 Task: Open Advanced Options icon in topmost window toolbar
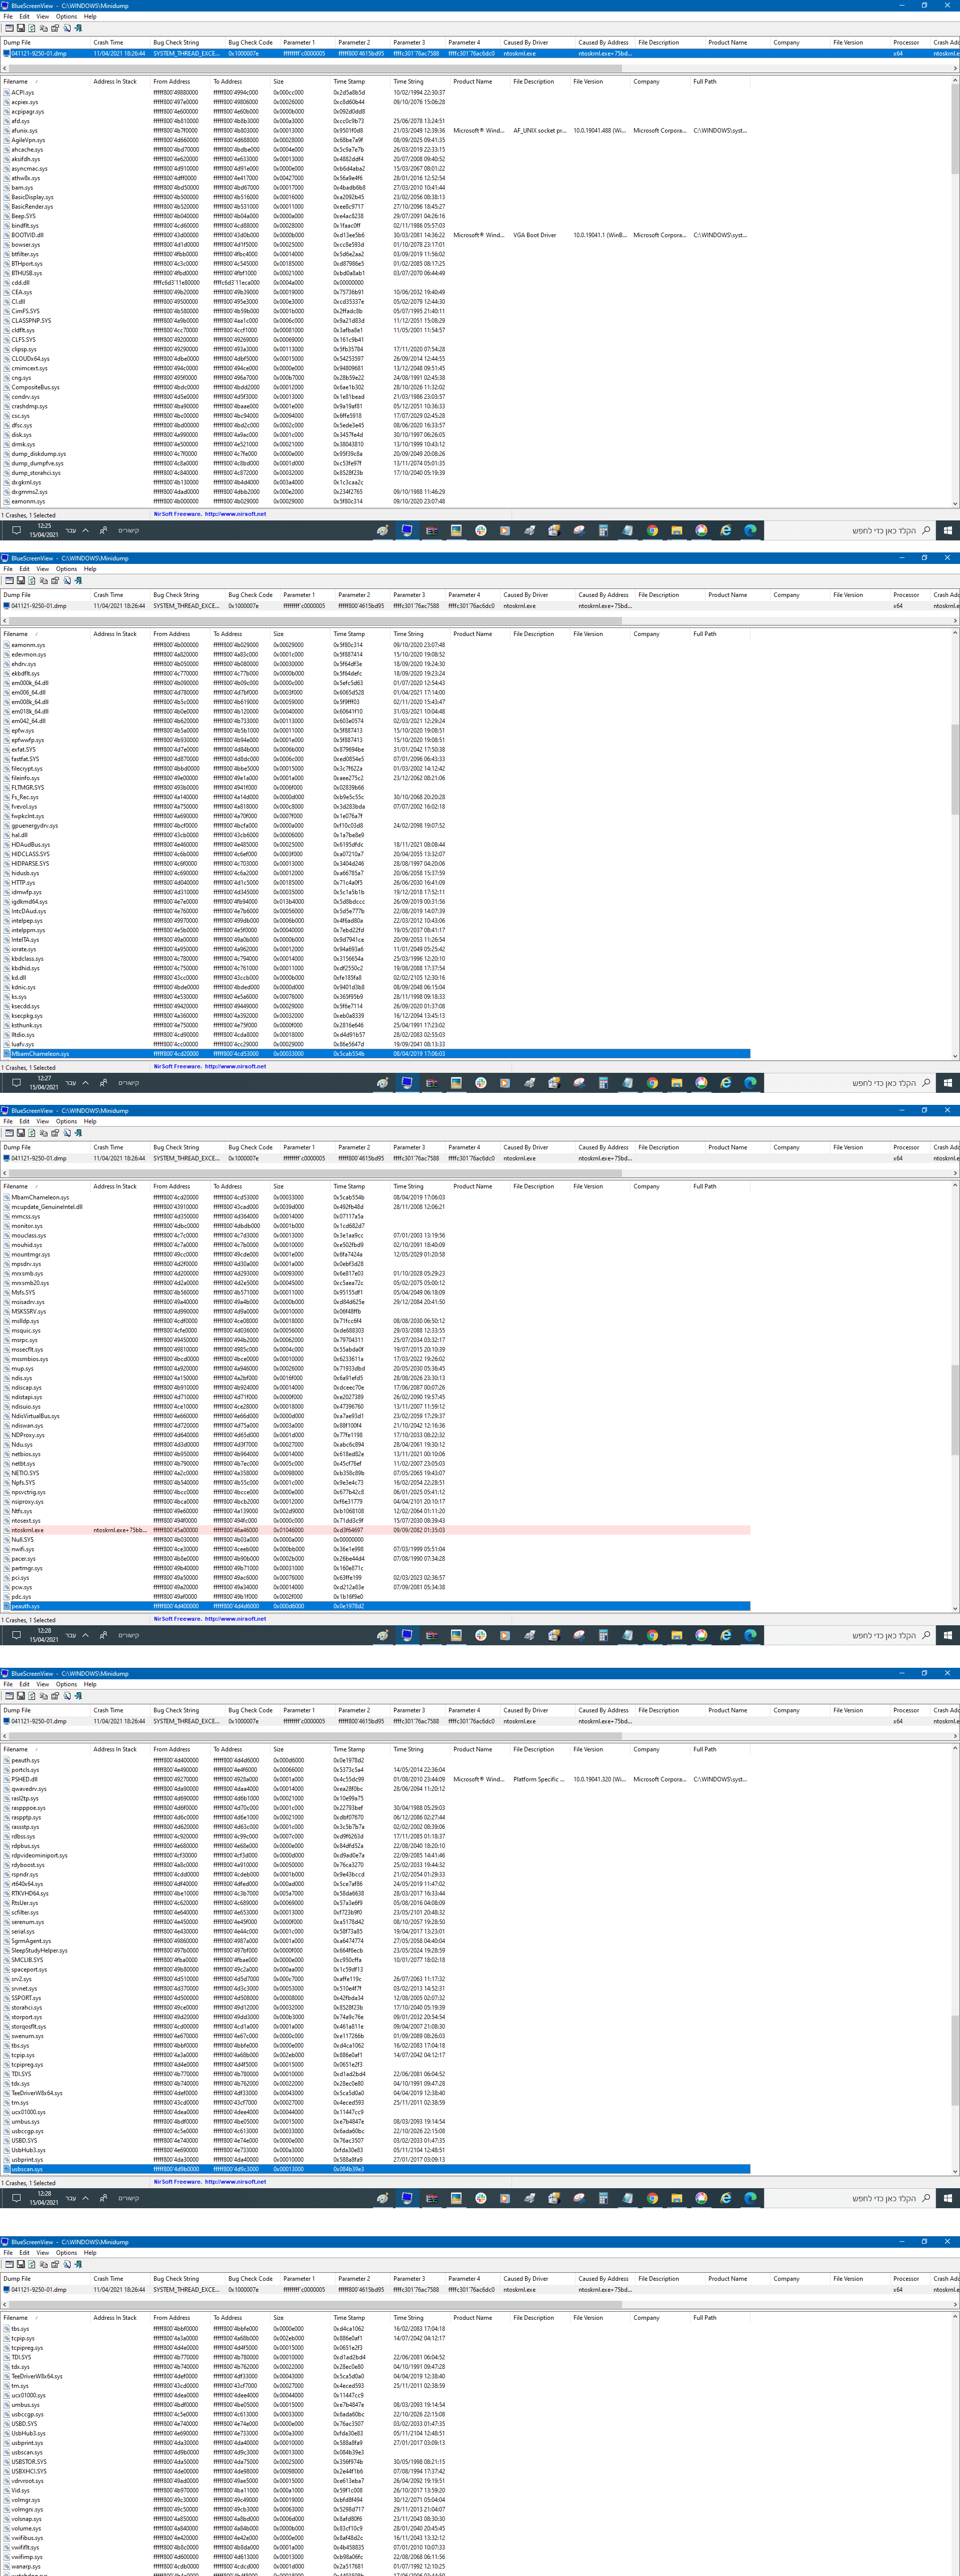9,28
